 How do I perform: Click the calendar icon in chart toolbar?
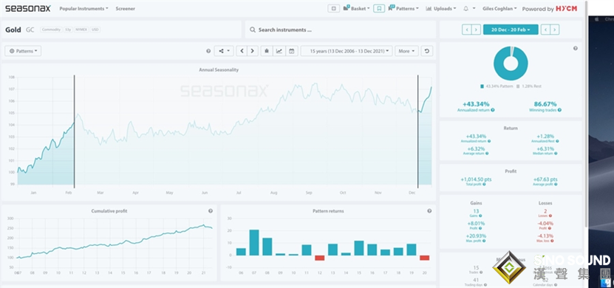pyautogui.click(x=292, y=51)
